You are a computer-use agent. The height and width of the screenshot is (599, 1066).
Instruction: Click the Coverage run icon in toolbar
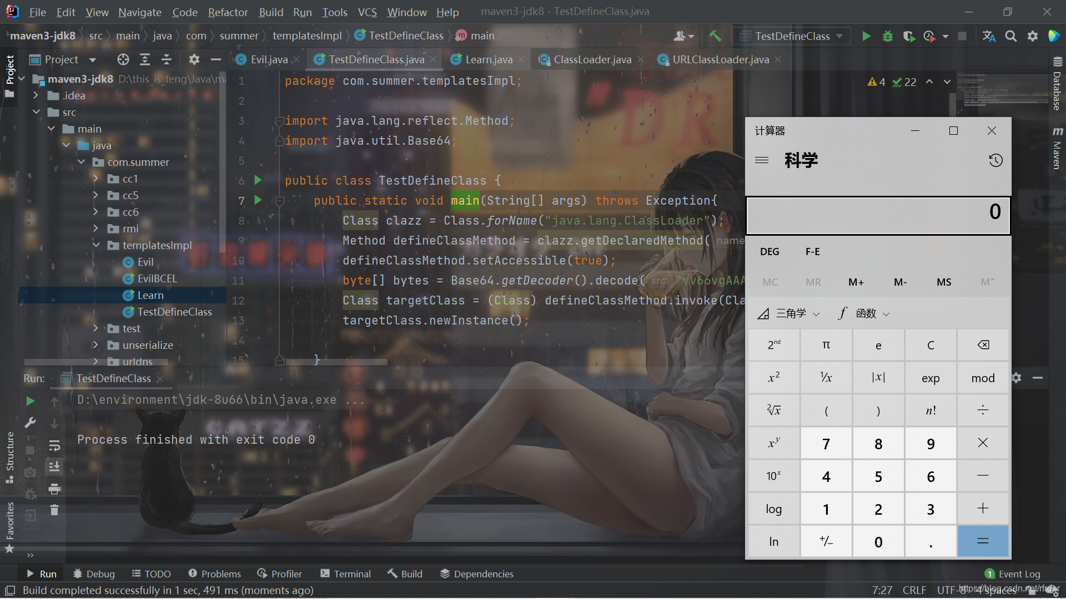[x=908, y=35]
